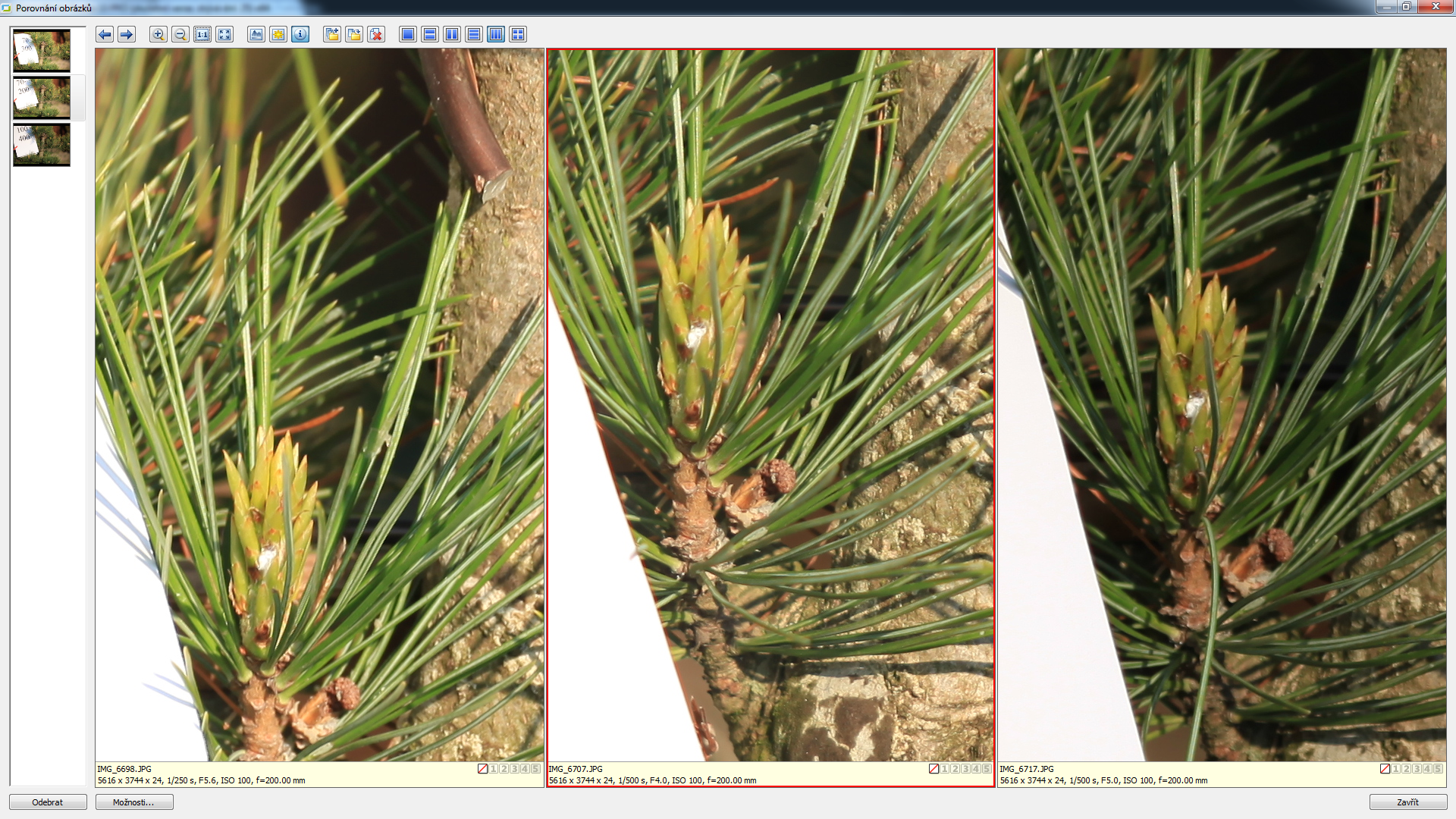This screenshot has height=819, width=1456.
Task: Show the histogram icon
Action: point(256,34)
